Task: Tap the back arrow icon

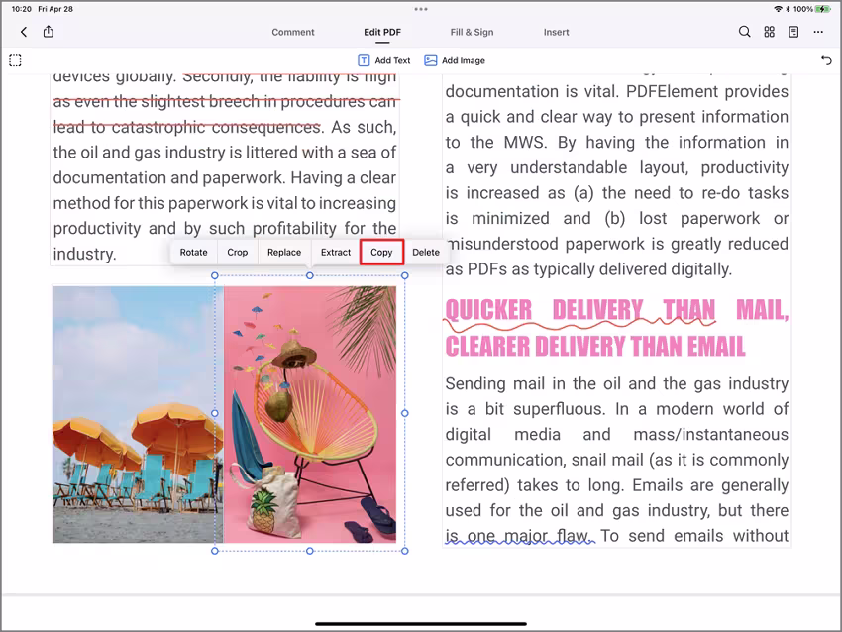Action: tap(24, 32)
